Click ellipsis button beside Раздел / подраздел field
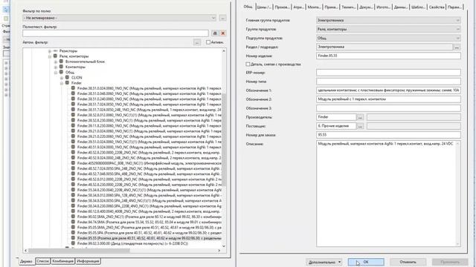Viewport: 476px width, 267px height. tap(457, 47)
